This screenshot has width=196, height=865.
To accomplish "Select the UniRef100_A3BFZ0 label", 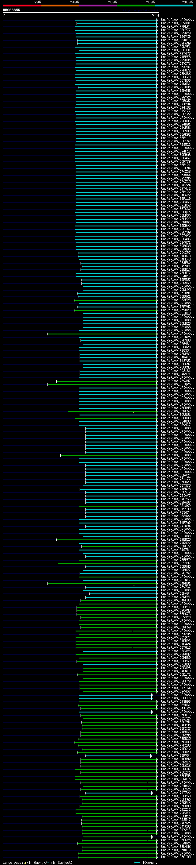I will (x=176, y=77).
